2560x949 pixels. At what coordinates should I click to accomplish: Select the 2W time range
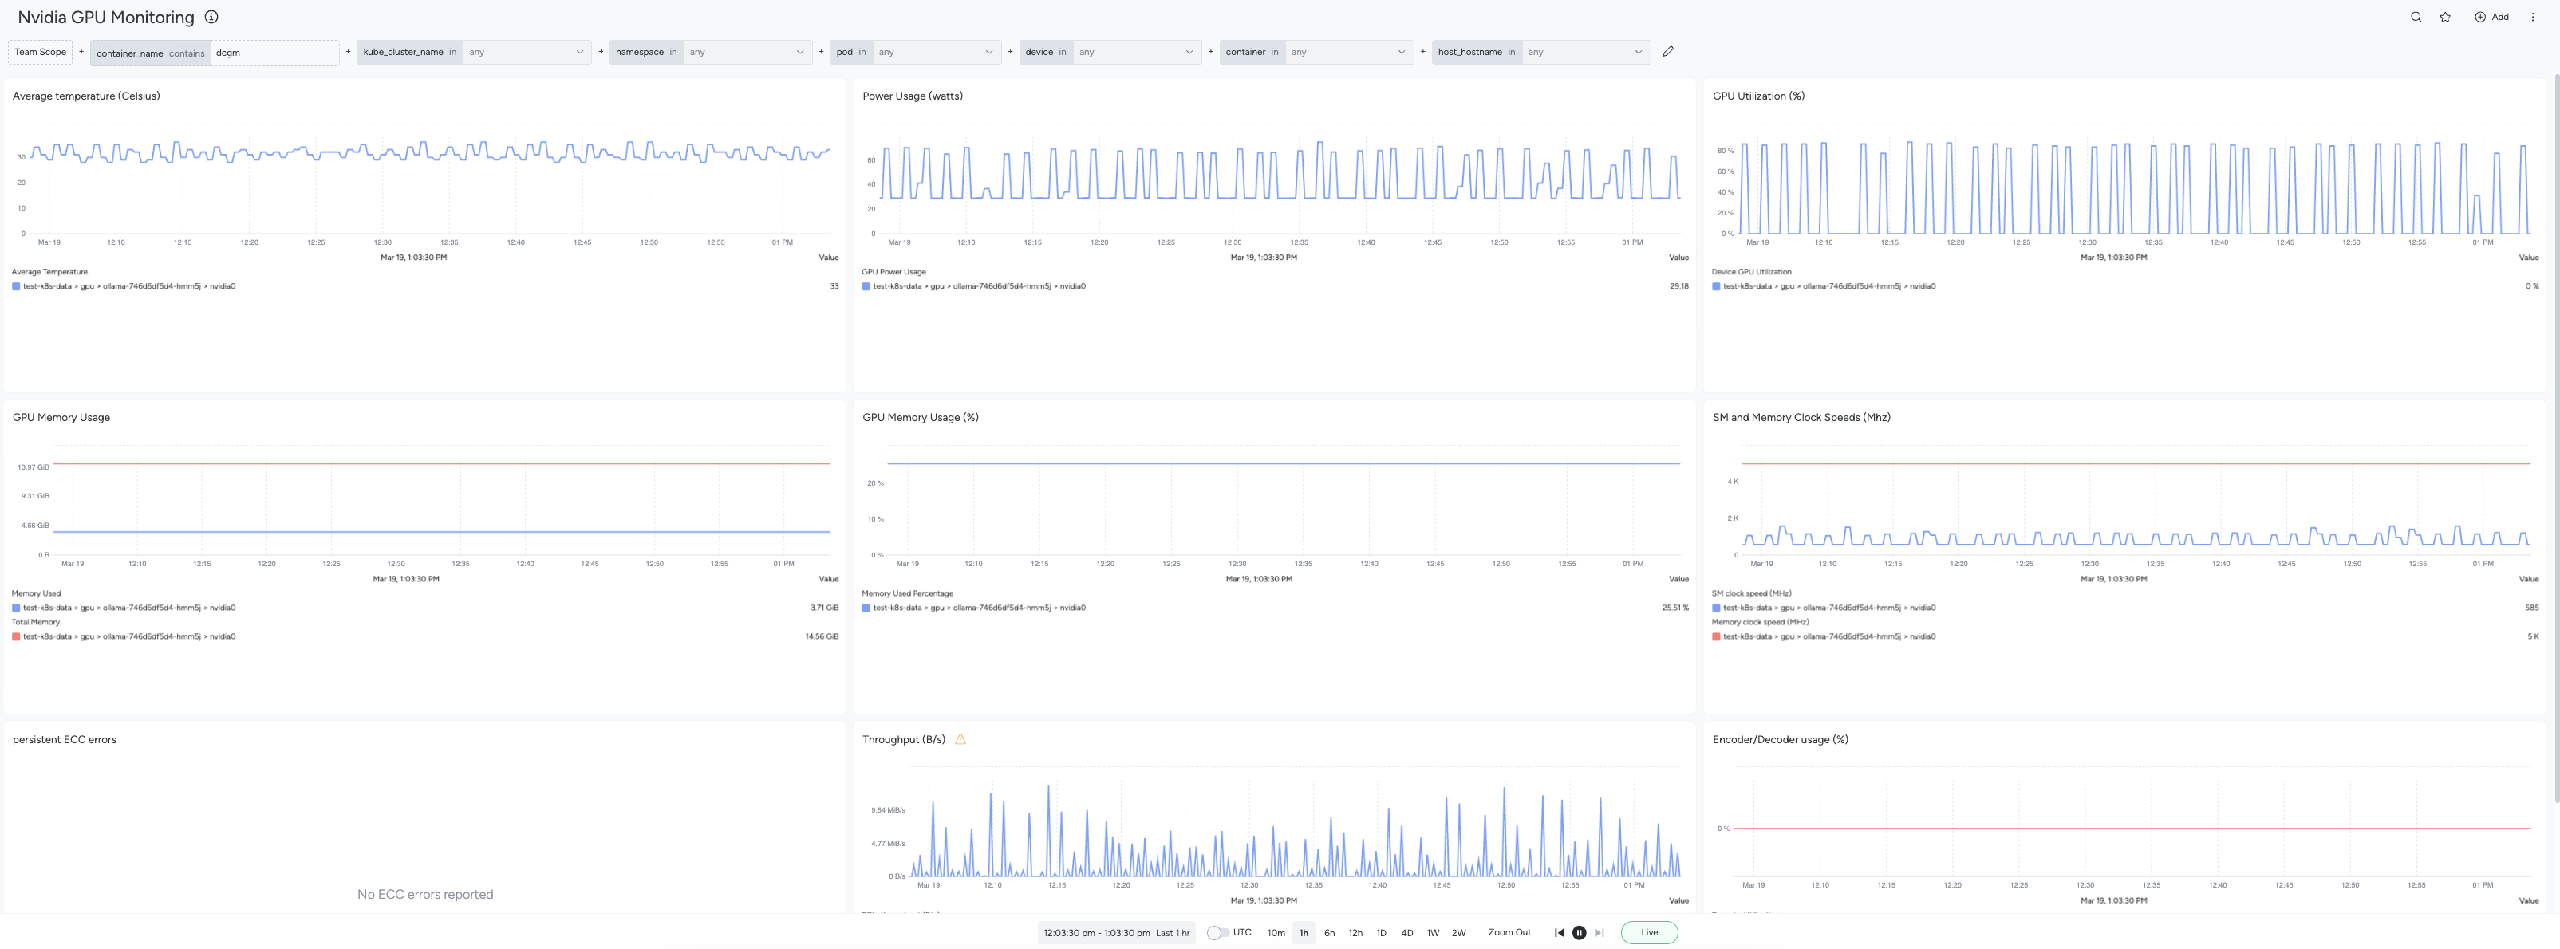click(x=1459, y=933)
